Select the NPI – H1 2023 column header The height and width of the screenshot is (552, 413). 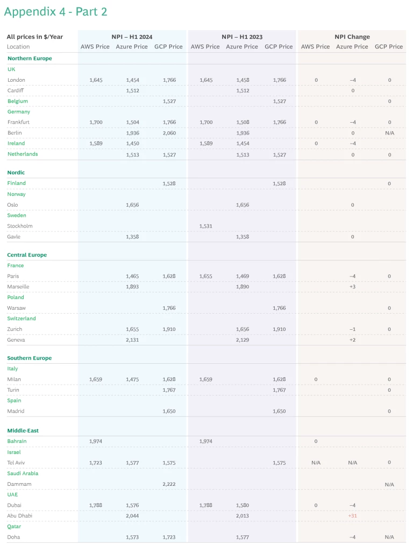pyautogui.click(x=242, y=37)
